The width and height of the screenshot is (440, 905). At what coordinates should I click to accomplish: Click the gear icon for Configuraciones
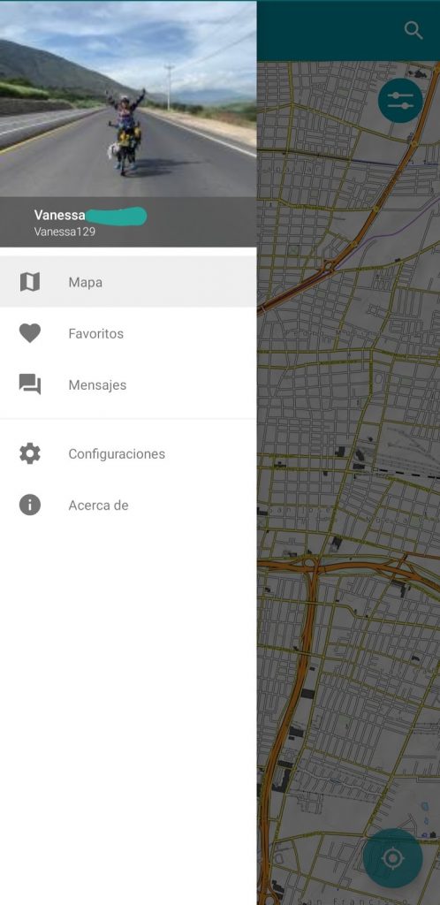coord(30,453)
